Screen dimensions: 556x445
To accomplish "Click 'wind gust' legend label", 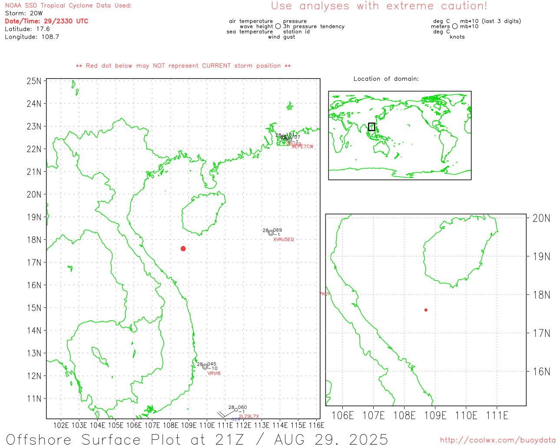I will pos(281,37).
